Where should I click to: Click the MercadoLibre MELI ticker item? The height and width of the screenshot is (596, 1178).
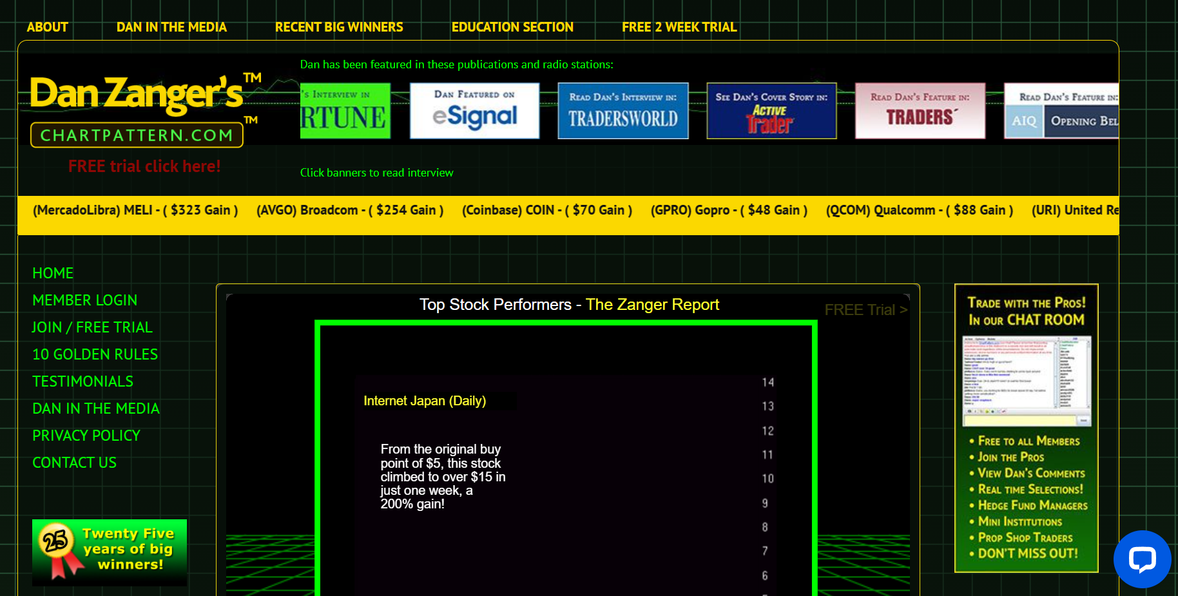[x=135, y=210]
